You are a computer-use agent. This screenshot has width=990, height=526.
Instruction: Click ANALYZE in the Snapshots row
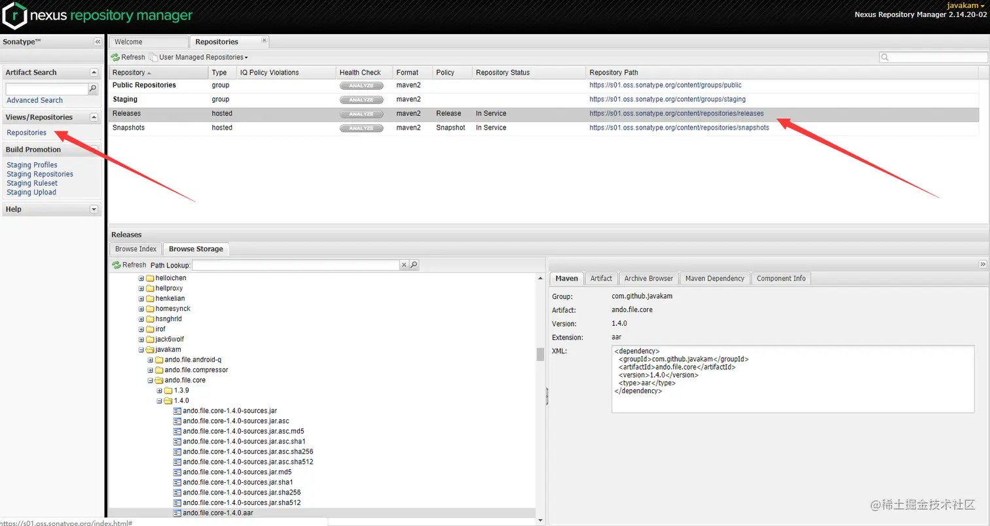click(x=361, y=128)
